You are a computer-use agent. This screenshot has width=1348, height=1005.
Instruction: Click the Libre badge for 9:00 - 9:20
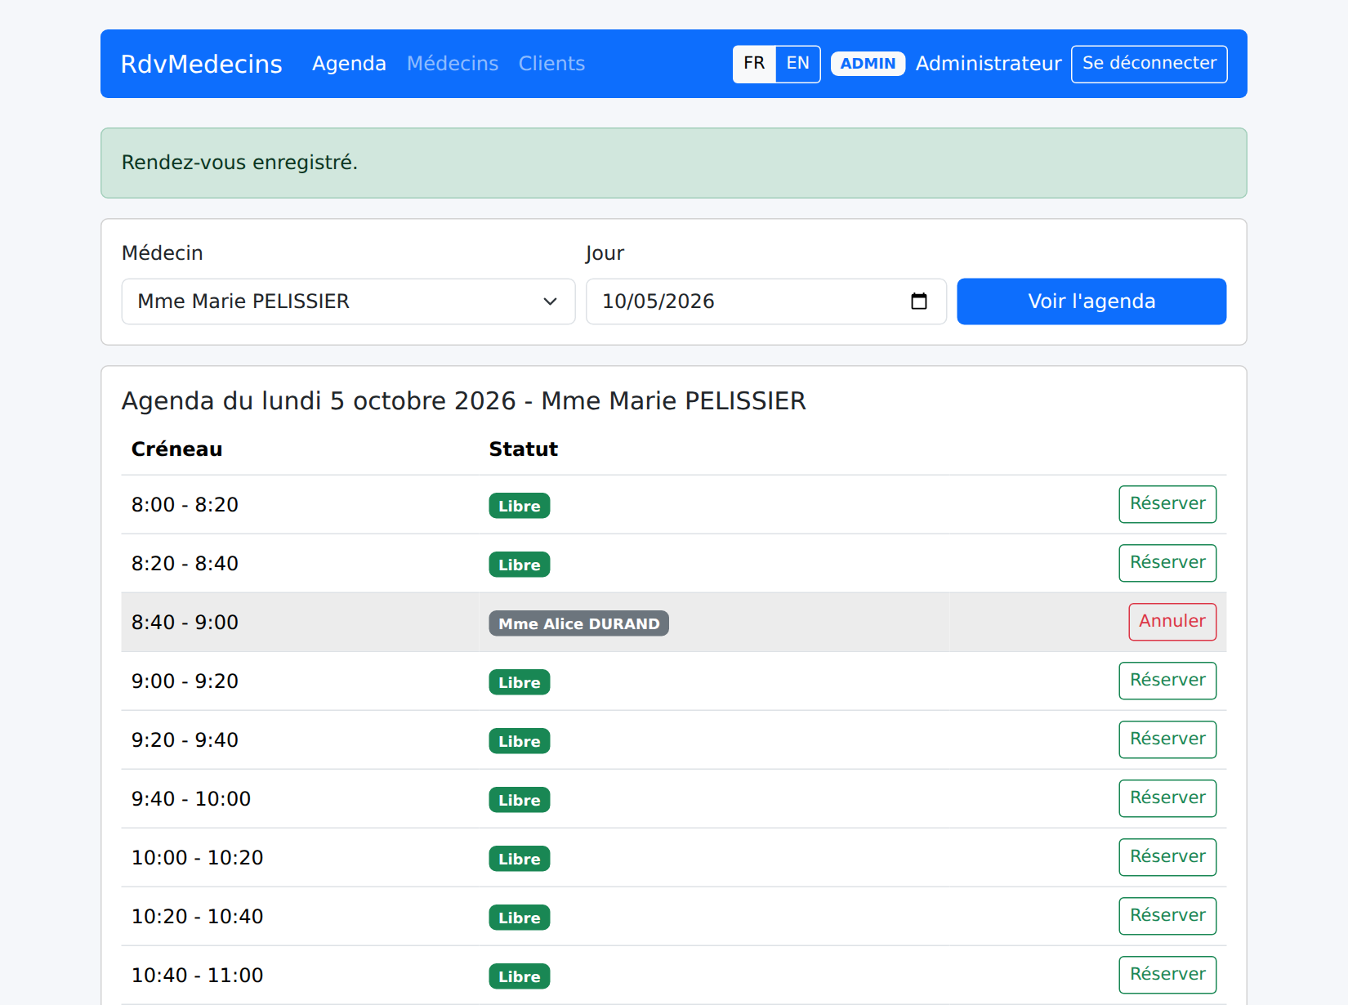(520, 682)
